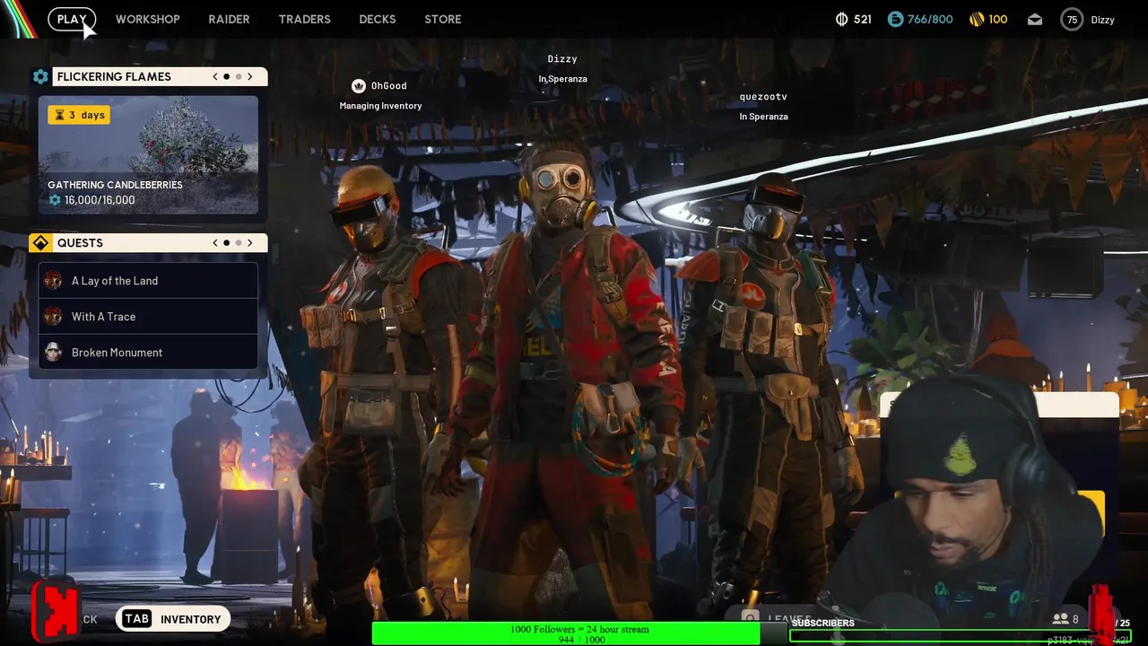Open the mail inbox icon
Image resolution: width=1148 pixels, height=646 pixels.
tap(1035, 19)
